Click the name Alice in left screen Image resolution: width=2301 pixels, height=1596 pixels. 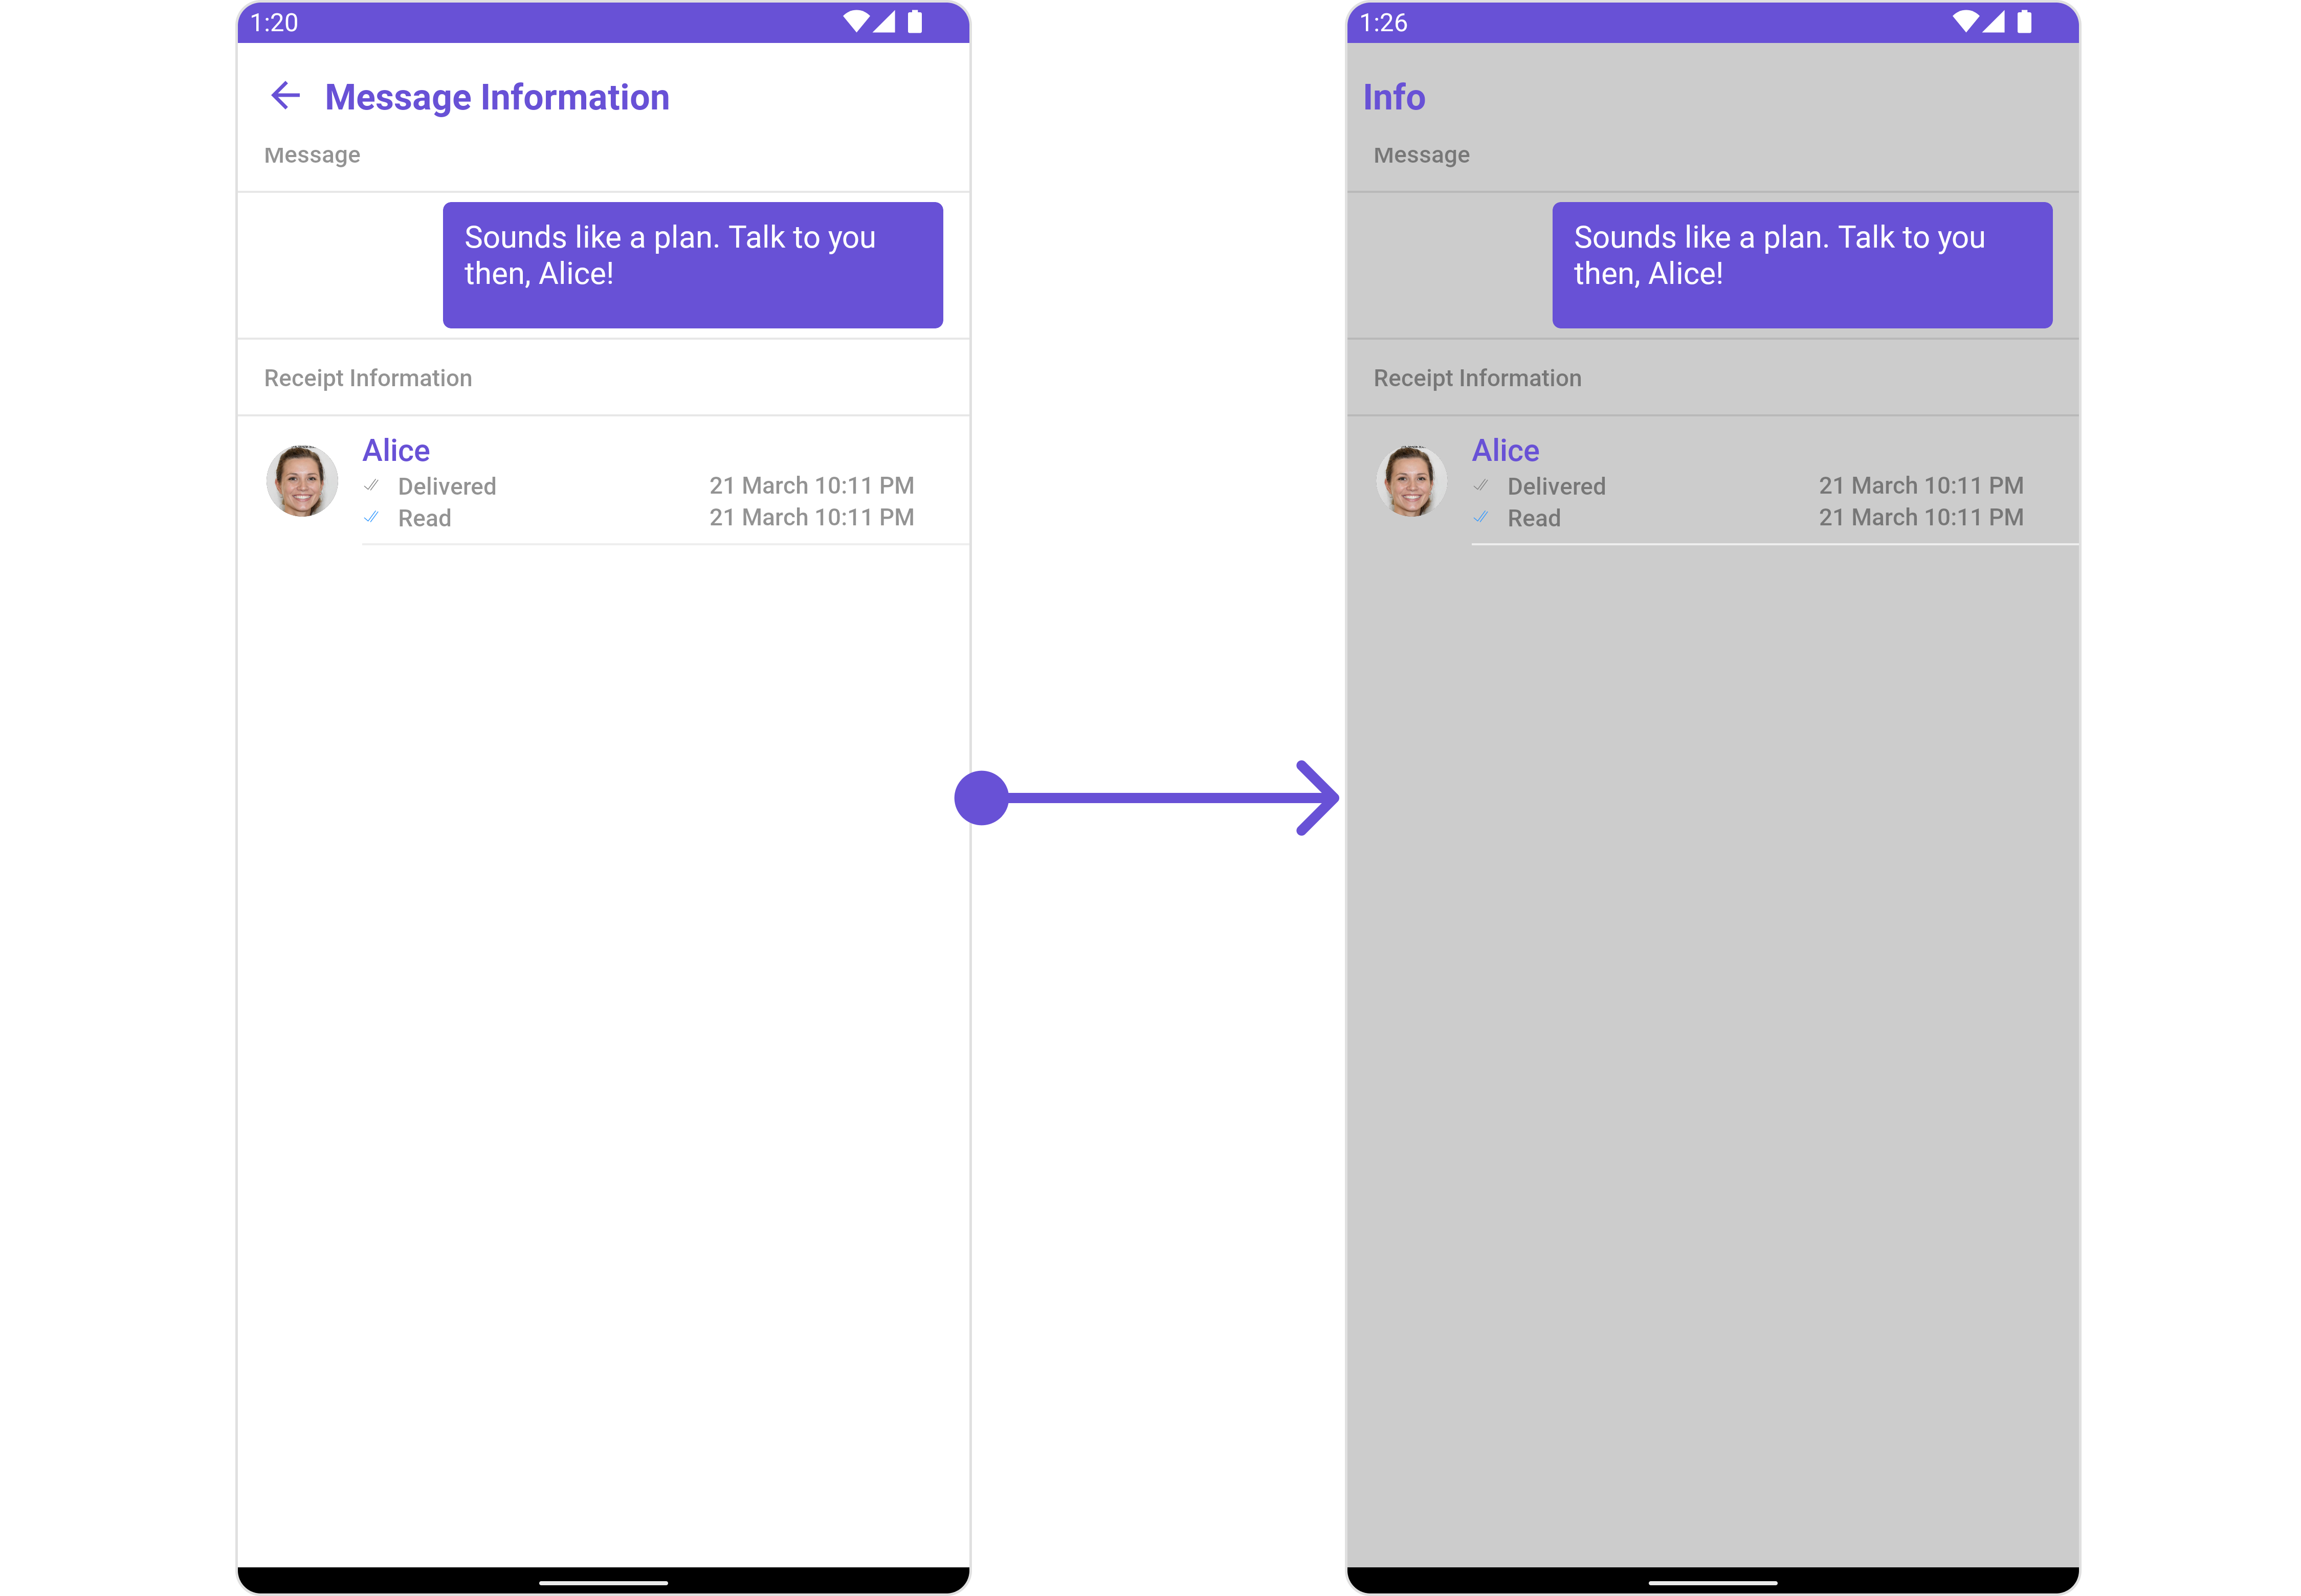point(396,450)
